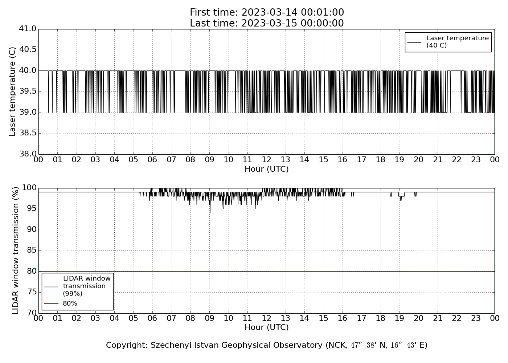Click the black line sample in transmission legend
The image size is (508, 363).
coord(51,286)
